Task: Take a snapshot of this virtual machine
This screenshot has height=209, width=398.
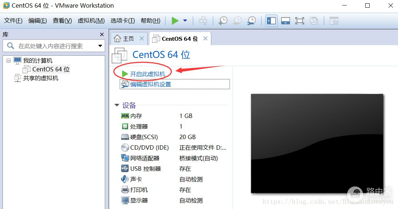Action: (x=223, y=21)
